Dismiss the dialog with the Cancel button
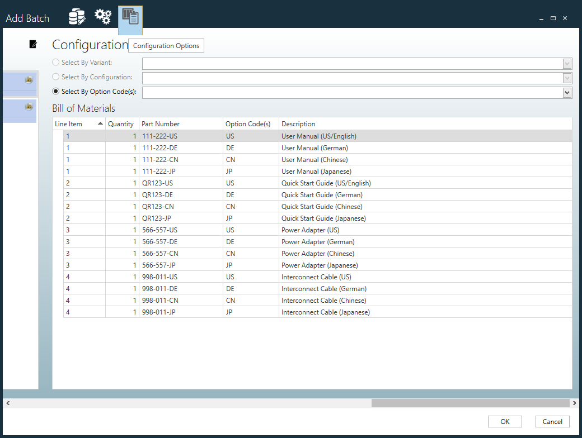Screen dimensions: 582x438 tap(552, 421)
